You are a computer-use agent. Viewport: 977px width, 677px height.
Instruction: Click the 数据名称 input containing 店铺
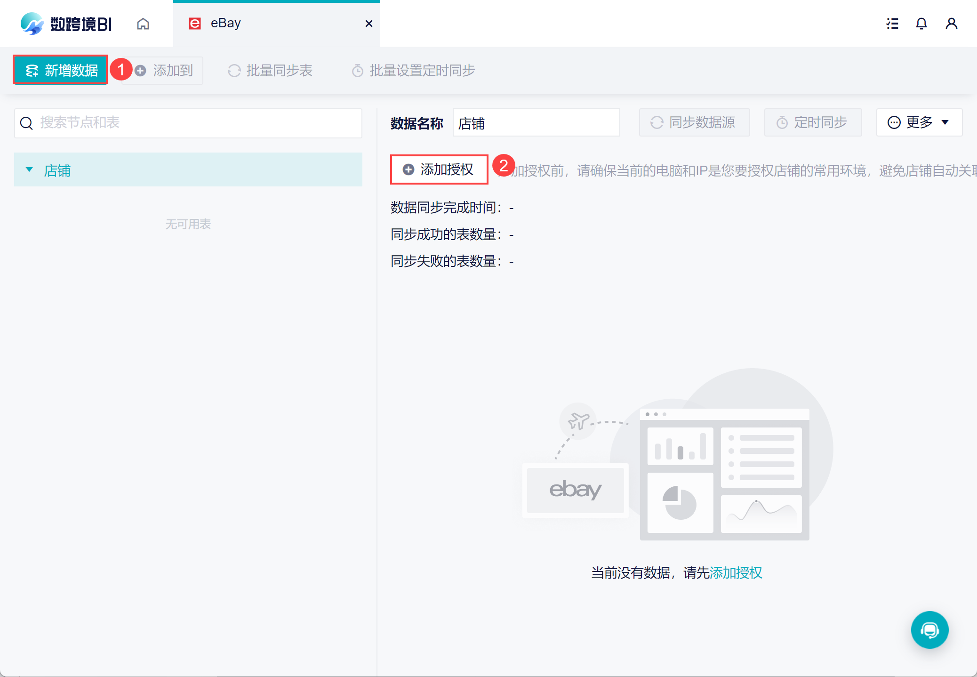(536, 123)
